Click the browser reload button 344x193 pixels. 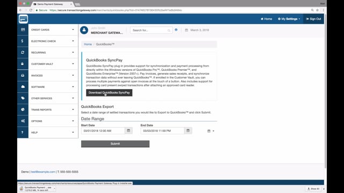pos(31,10)
